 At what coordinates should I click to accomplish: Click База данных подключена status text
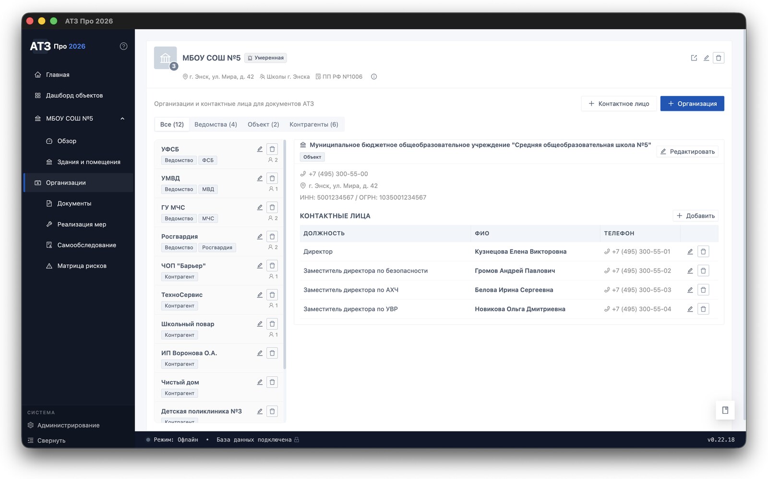tap(254, 440)
